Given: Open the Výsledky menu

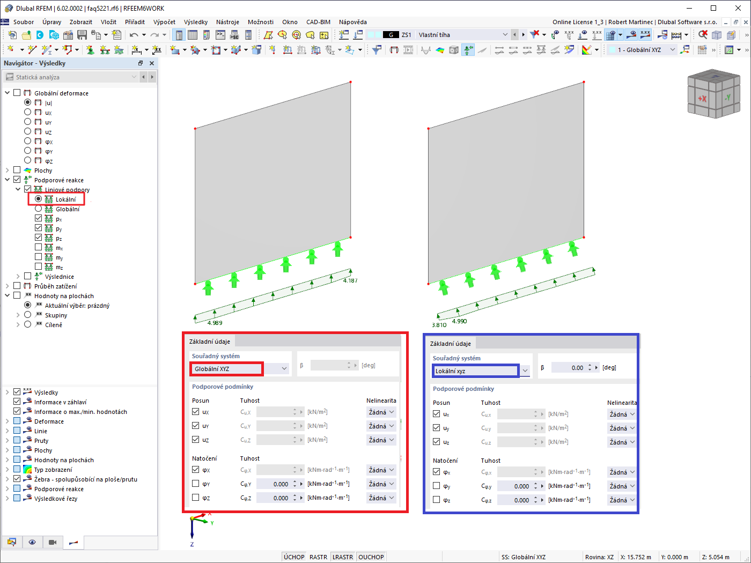Looking at the screenshot, I should pos(195,22).
